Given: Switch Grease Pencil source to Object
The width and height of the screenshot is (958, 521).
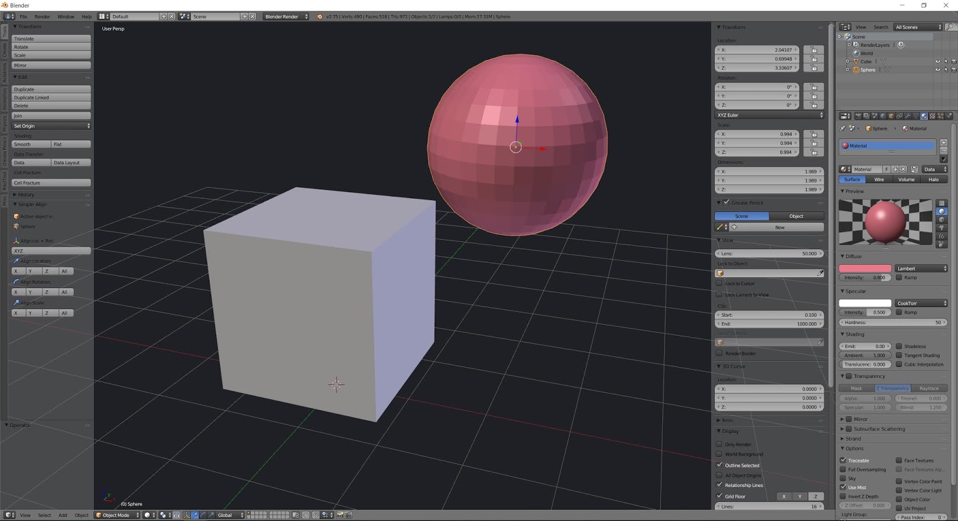Looking at the screenshot, I should coord(796,216).
